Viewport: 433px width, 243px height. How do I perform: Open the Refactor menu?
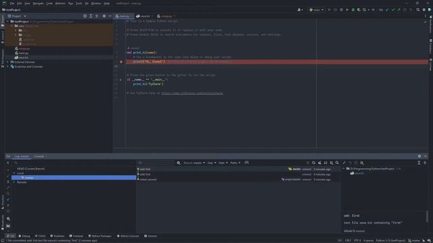point(60,3)
